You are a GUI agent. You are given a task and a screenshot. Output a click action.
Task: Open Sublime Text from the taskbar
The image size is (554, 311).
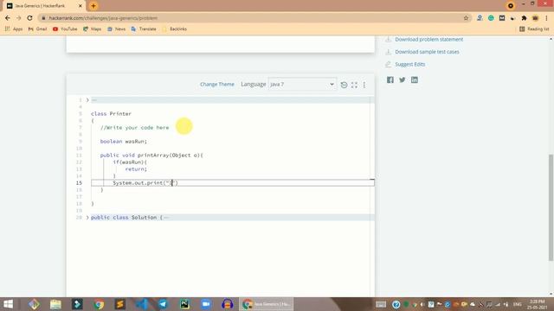(x=120, y=304)
